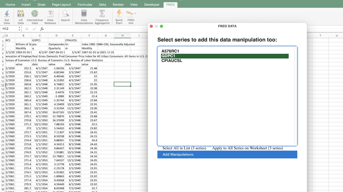Select A576RC1 series in the list
Viewport: 343px width, 192px height.
pos(170,51)
